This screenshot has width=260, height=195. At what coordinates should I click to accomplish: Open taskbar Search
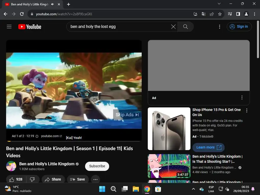(113, 189)
